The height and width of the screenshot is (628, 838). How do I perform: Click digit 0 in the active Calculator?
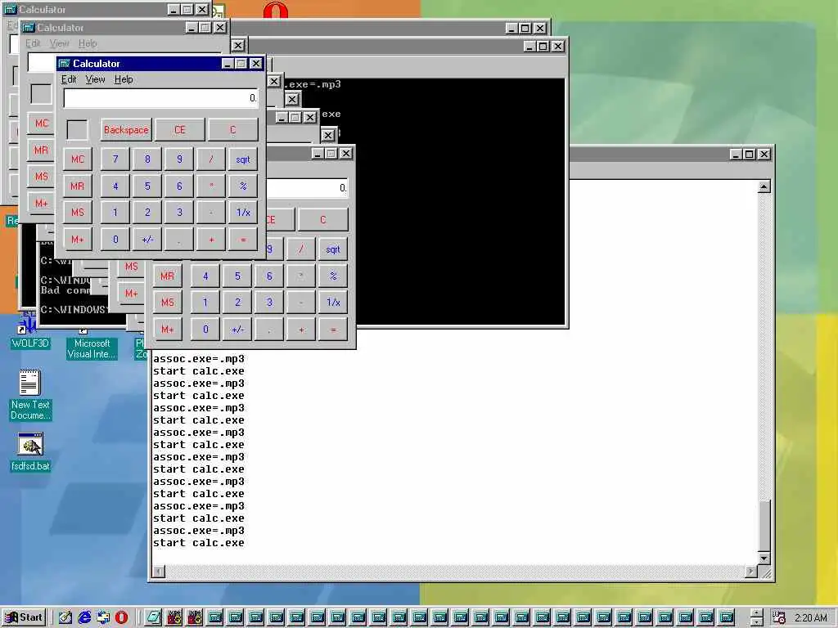tap(115, 240)
